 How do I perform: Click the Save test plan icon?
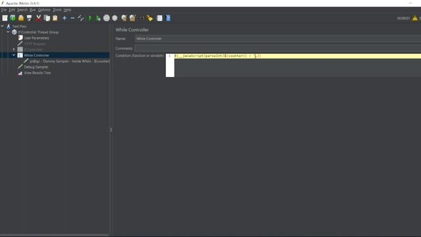(29, 18)
